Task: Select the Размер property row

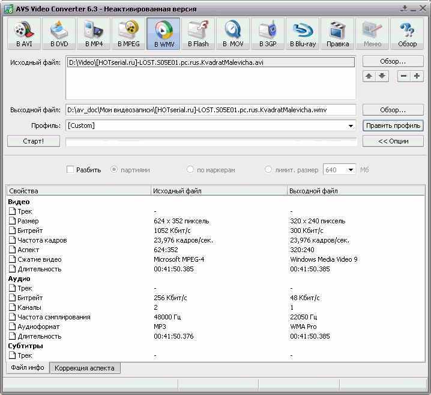Action: pyautogui.click(x=216, y=221)
